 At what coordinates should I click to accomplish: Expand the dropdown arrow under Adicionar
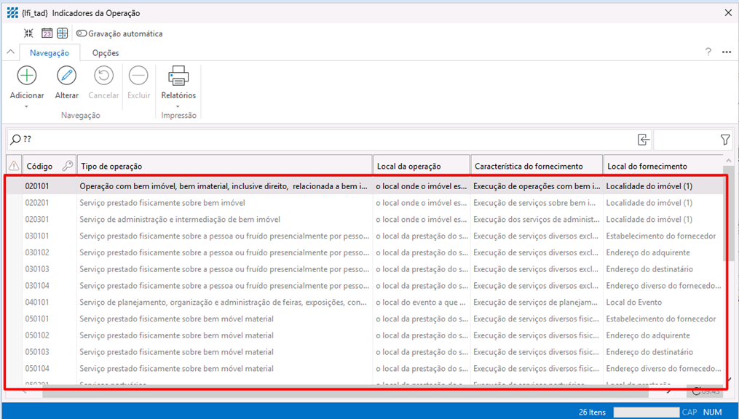27,106
